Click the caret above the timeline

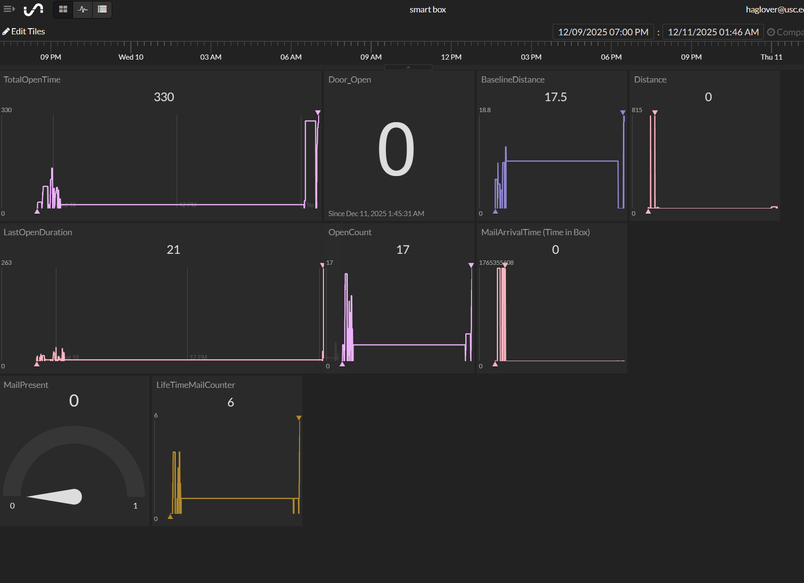tap(408, 67)
